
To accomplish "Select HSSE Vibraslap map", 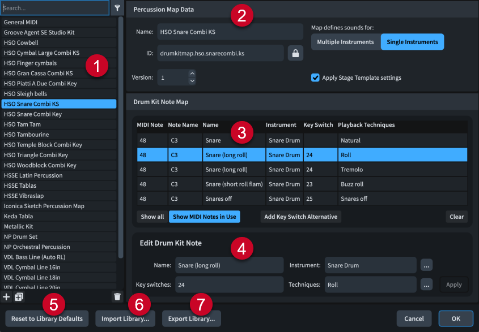I will pyautogui.click(x=58, y=196).
